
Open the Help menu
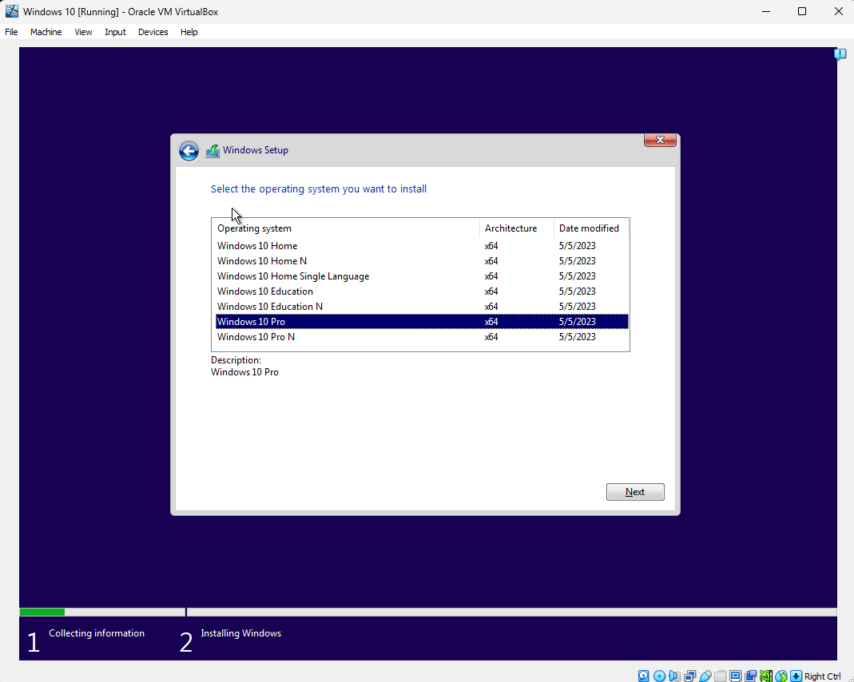(189, 32)
